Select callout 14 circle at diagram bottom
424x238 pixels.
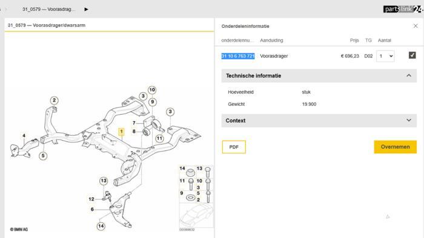coord(101,226)
